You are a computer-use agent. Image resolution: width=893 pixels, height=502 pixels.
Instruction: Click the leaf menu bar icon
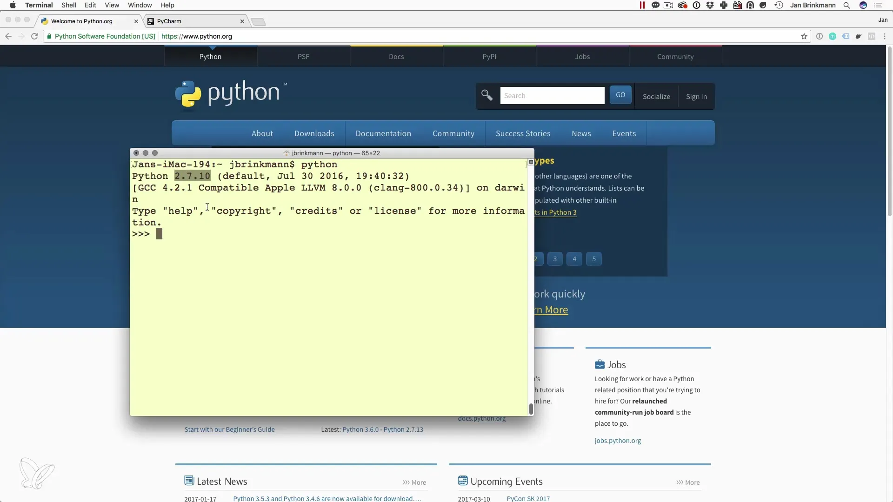tap(763, 5)
